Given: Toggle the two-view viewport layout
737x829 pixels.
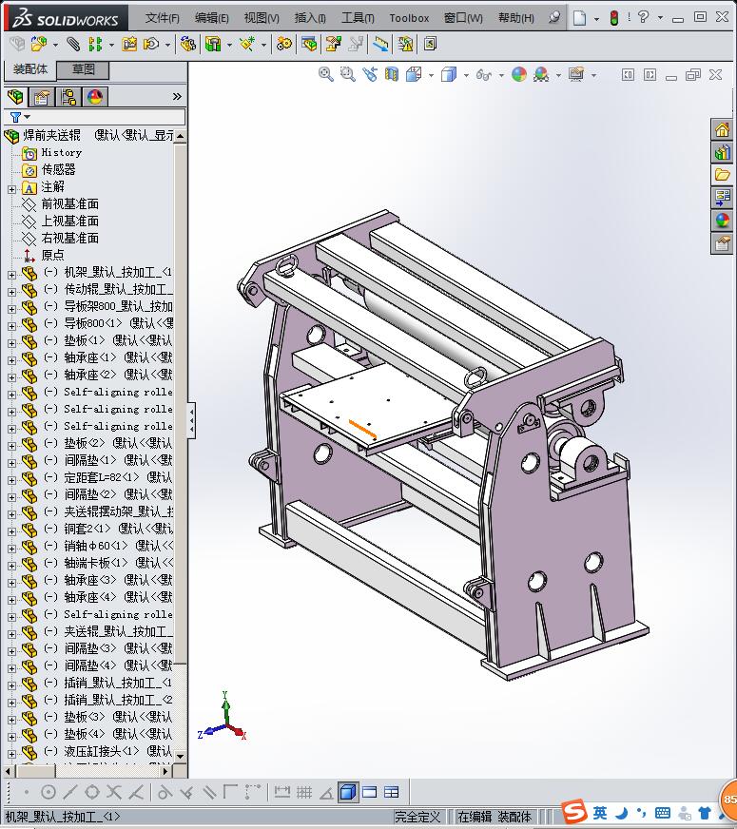Looking at the screenshot, I should [x=370, y=792].
